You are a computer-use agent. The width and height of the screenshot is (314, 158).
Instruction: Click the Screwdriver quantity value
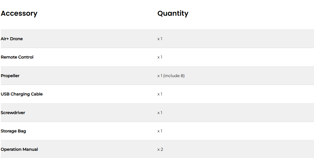point(160,113)
